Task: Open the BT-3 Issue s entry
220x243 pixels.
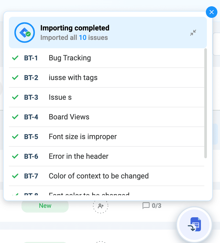Action: [x=107, y=97]
